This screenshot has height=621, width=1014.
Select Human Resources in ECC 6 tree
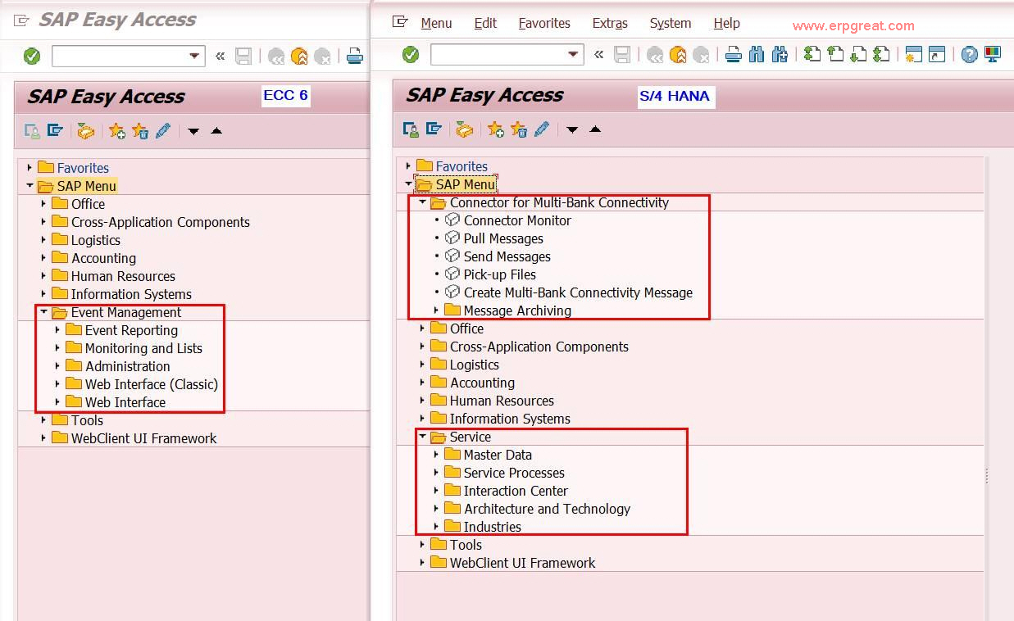(123, 276)
